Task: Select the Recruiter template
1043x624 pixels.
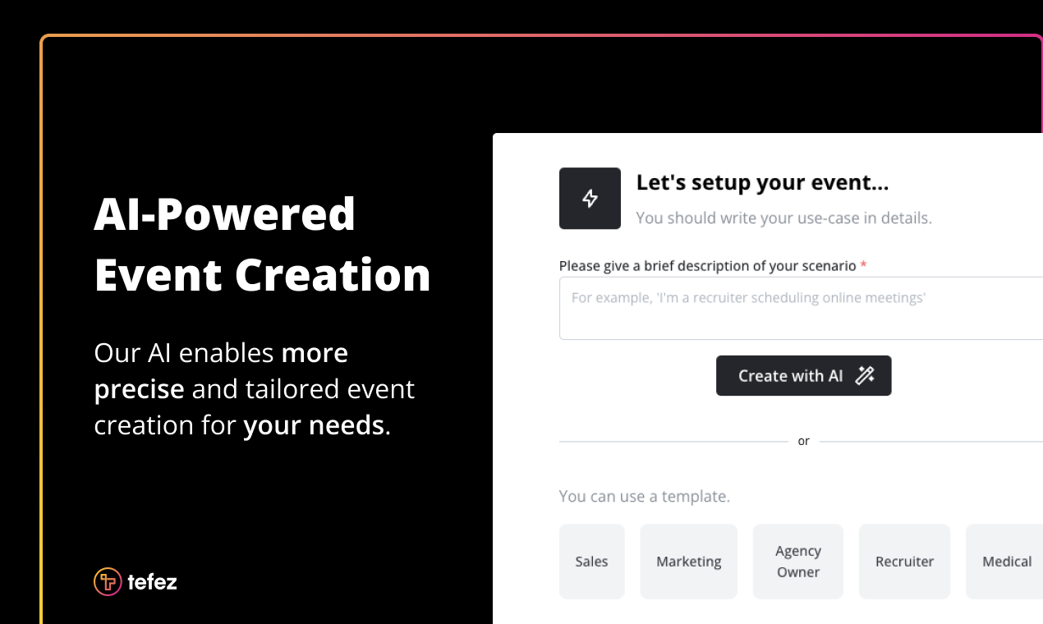Action: pyautogui.click(x=904, y=562)
